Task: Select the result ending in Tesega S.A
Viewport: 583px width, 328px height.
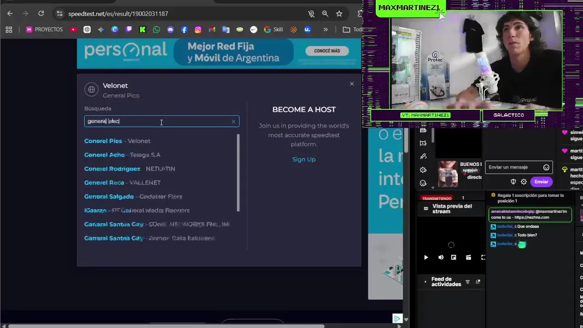Action: [122, 155]
